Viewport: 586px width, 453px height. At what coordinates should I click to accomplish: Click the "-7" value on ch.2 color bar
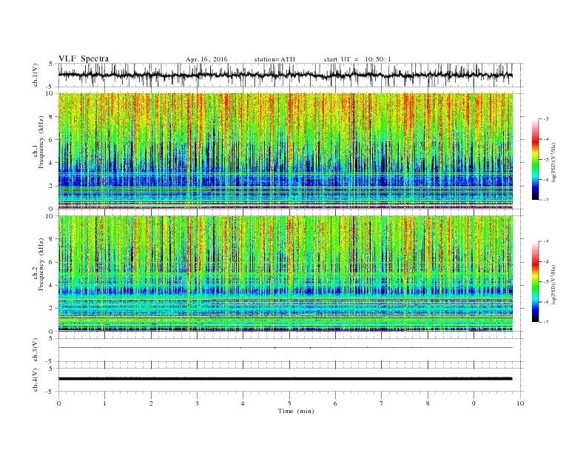pos(546,322)
